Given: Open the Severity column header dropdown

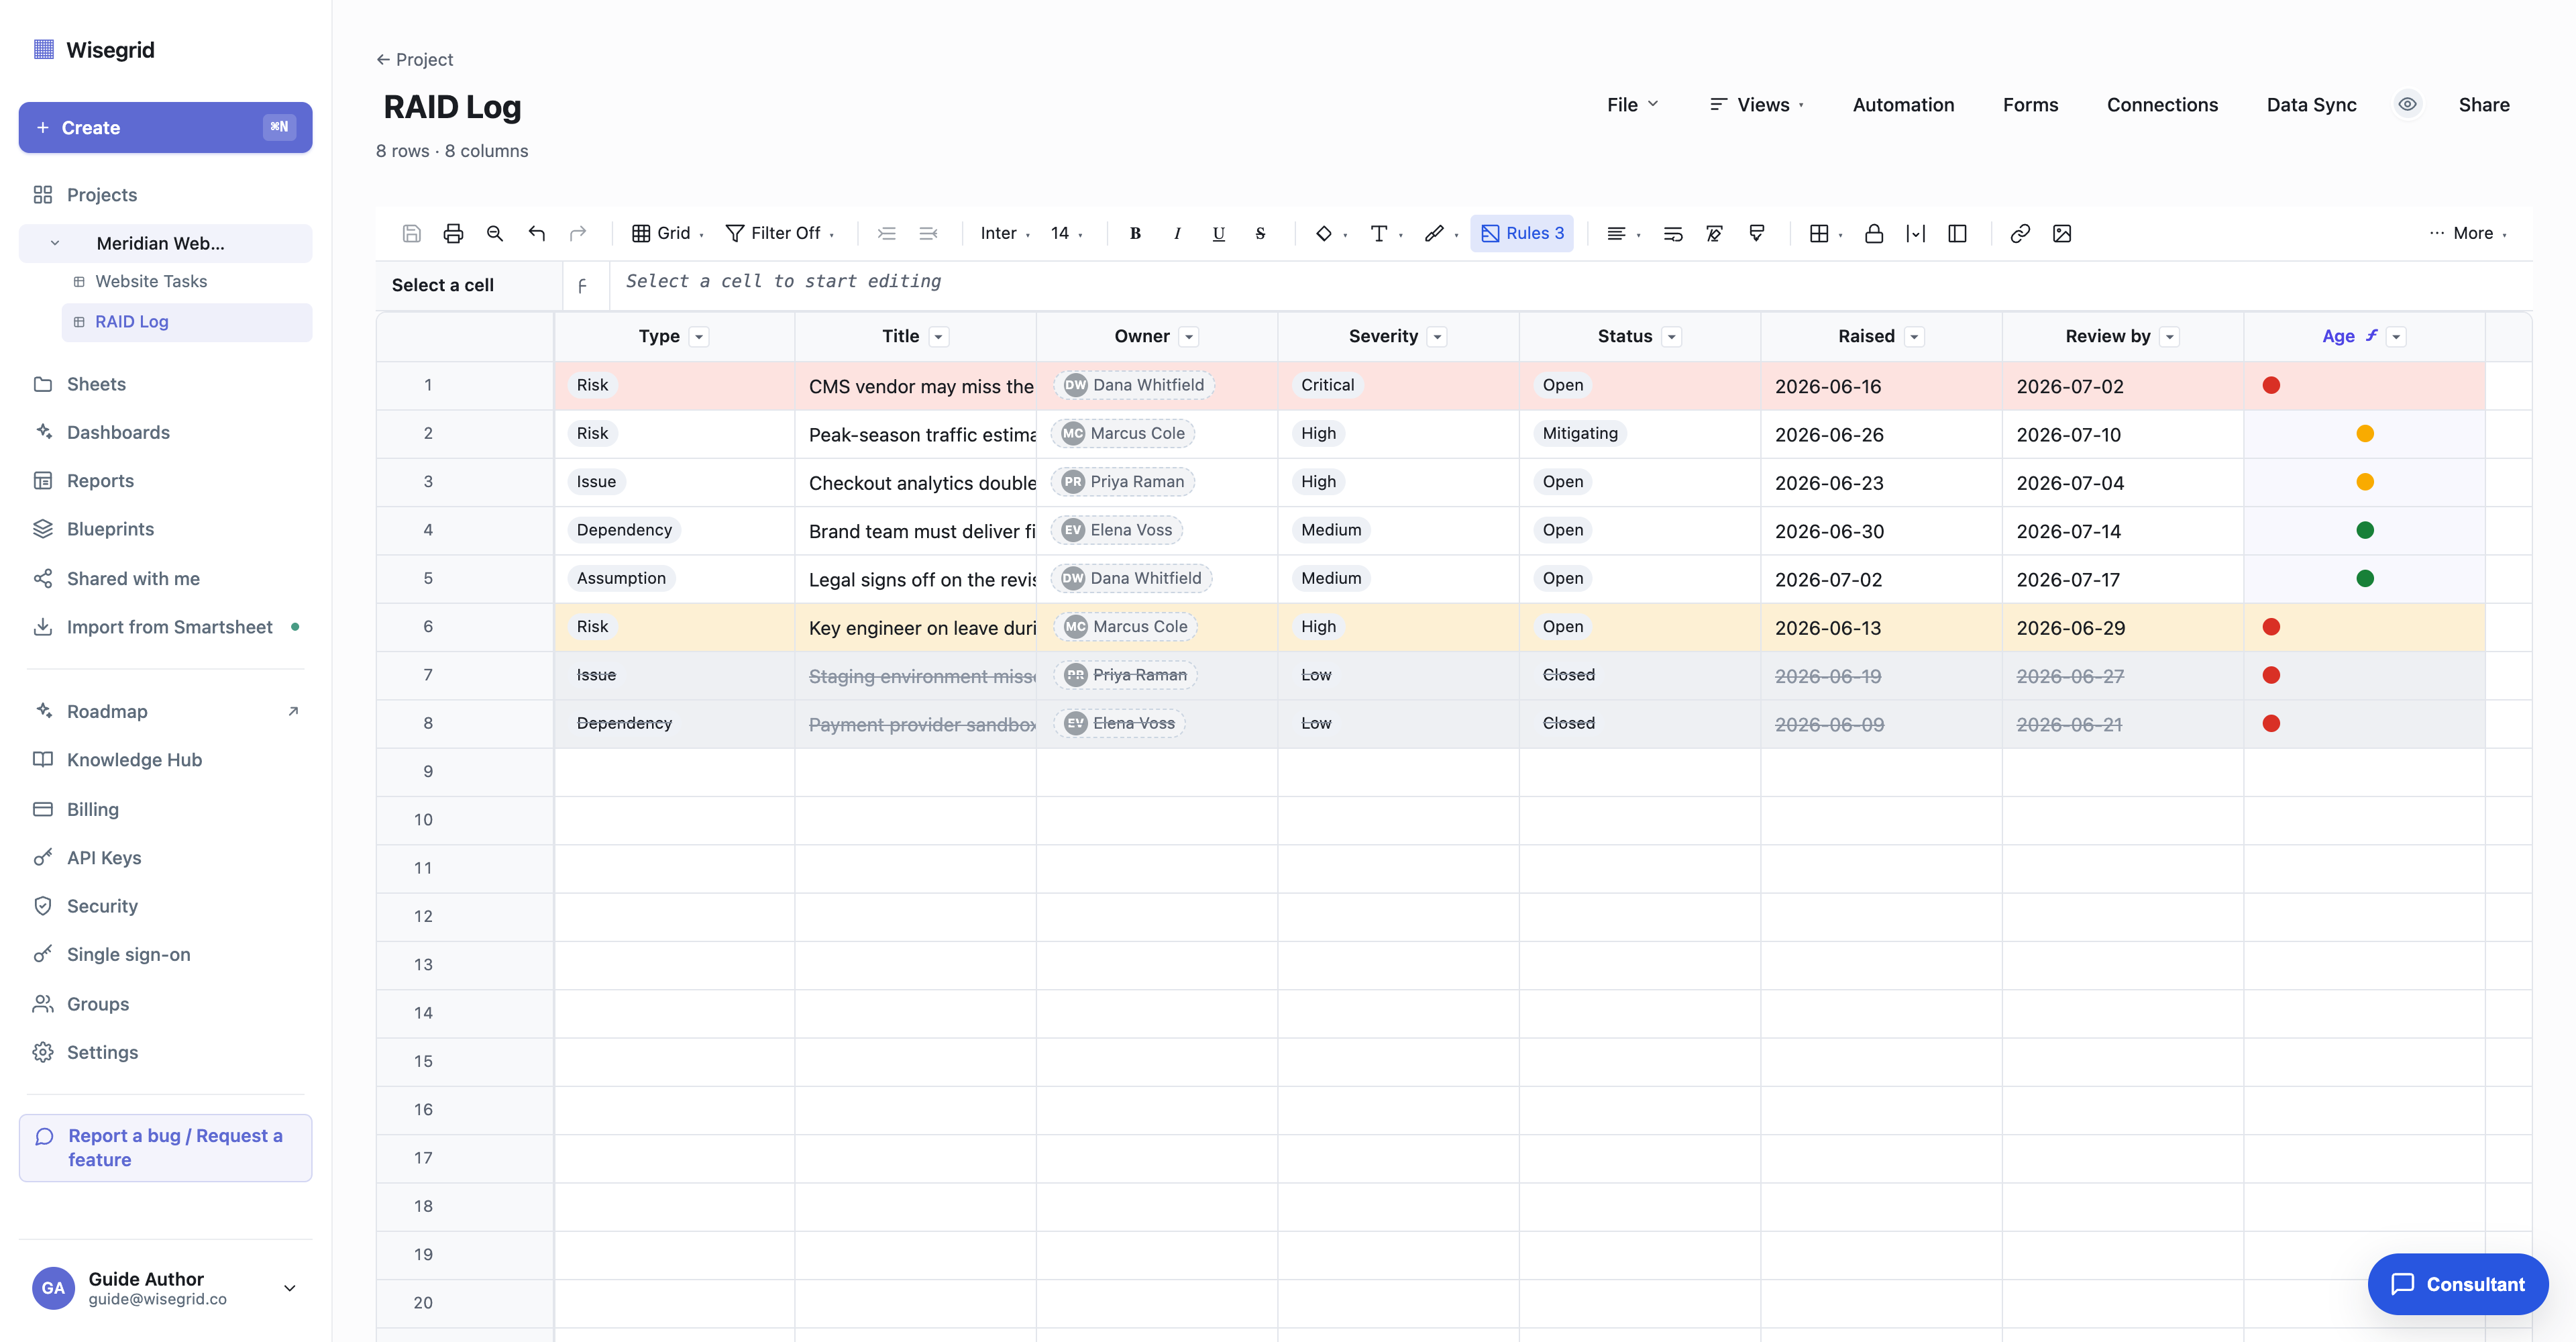Looking at the screenshot, I should pos(1437,337).
